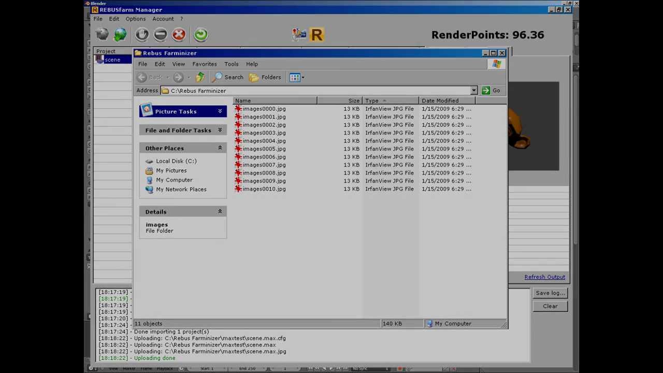This screenshot has height=373, width=663.
Task: Click the scene project icon in REBUSfarm list
Action: click(x=100, y=60)
